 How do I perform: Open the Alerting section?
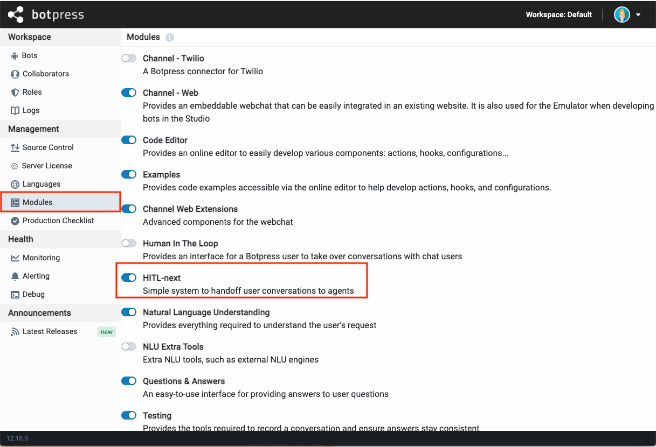click(x=15, y=276)
